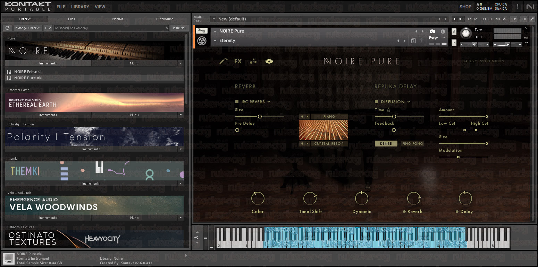
Task: Click the delay Time tempo sync metronome icon
Action: (x=388, y=110)
